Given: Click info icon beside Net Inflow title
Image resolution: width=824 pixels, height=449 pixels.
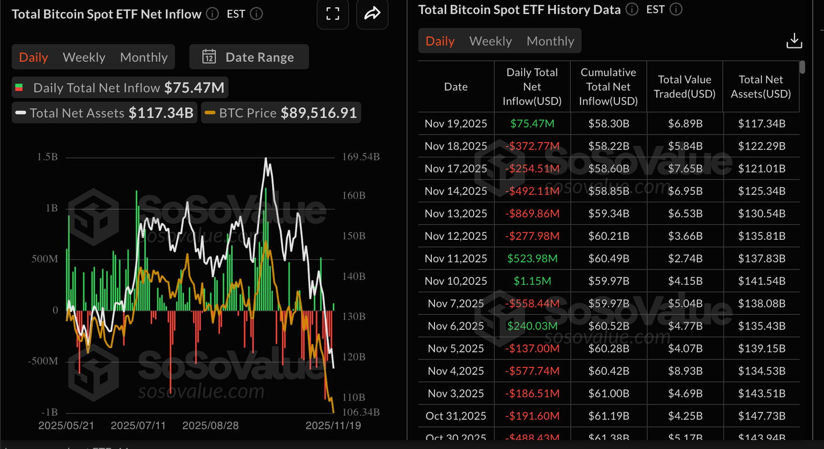Looking at the screenshot, I should [212, 14].
